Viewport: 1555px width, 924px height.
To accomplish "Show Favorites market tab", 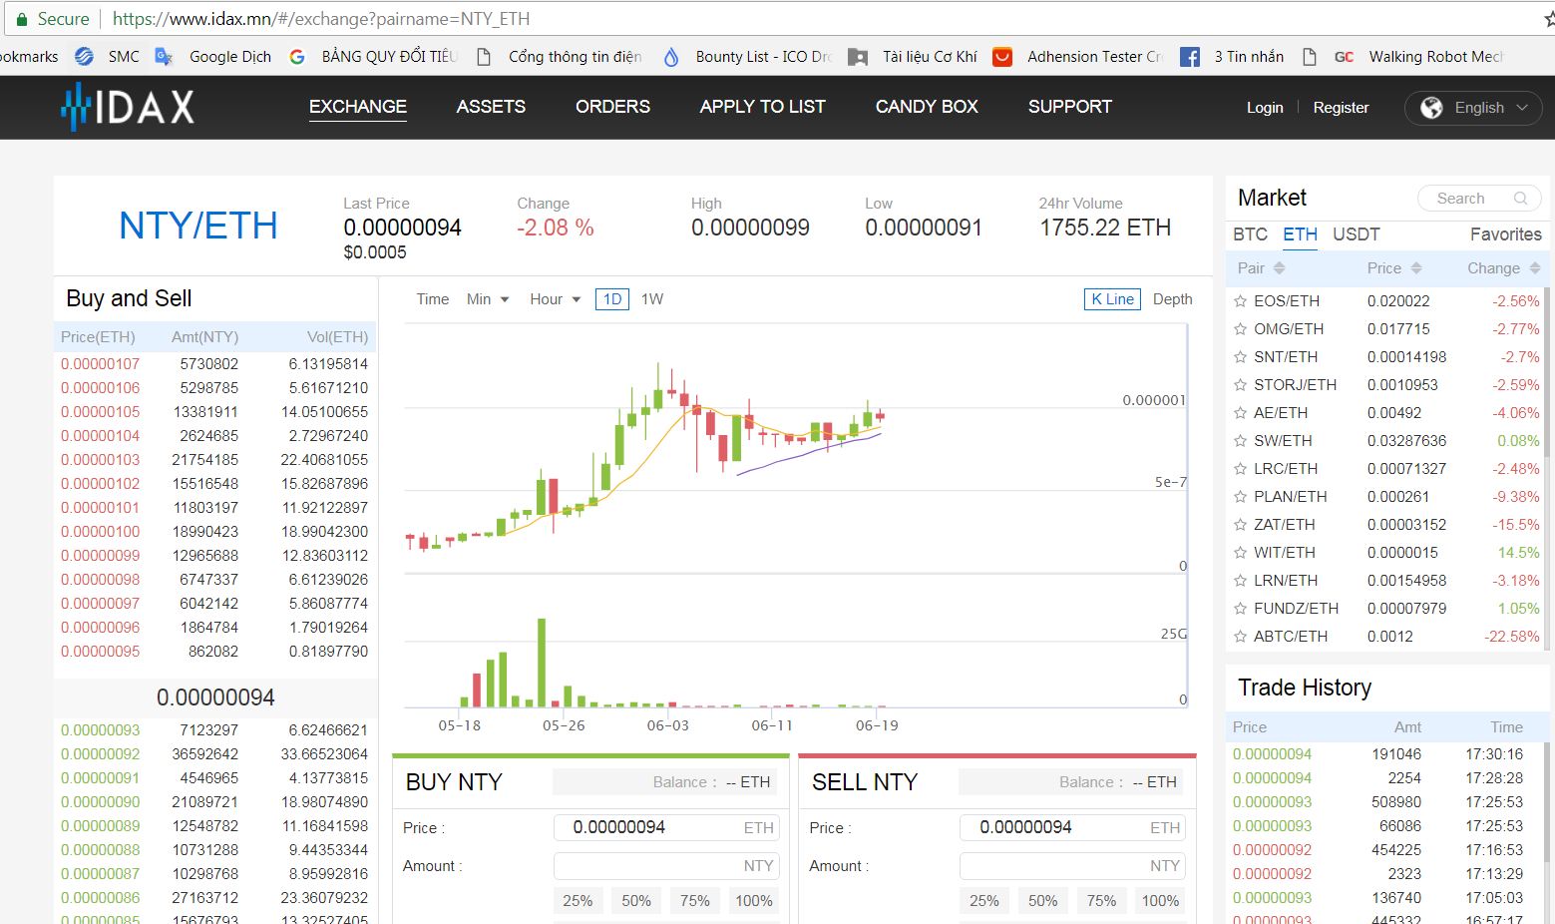I will tap(1506, 234).
